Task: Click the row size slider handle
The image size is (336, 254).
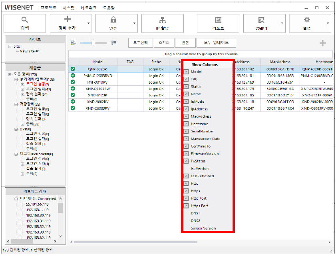Action: click(93, 43)
